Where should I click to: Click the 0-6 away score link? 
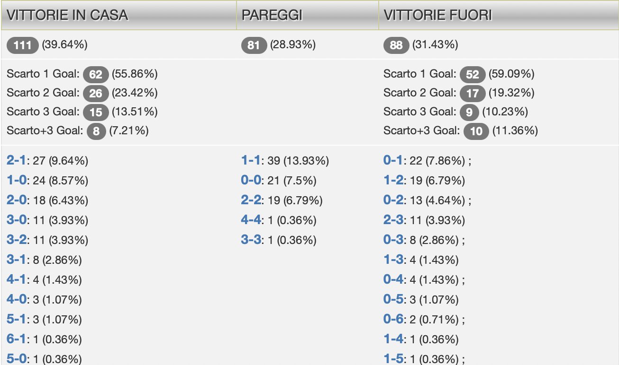tap(393, 320)
